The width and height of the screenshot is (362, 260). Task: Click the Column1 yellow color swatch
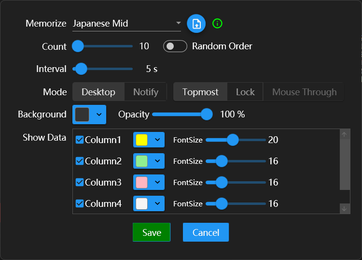(x=141, y=140)
